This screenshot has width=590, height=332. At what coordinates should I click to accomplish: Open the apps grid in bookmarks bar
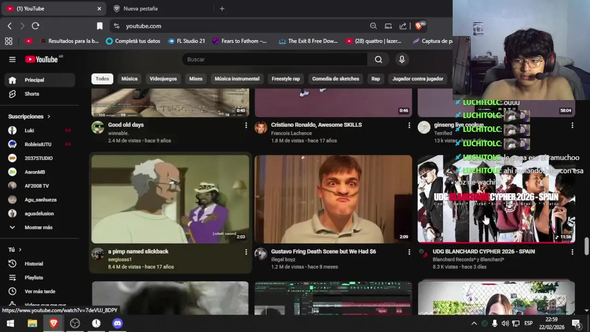(x=9, y=41)
